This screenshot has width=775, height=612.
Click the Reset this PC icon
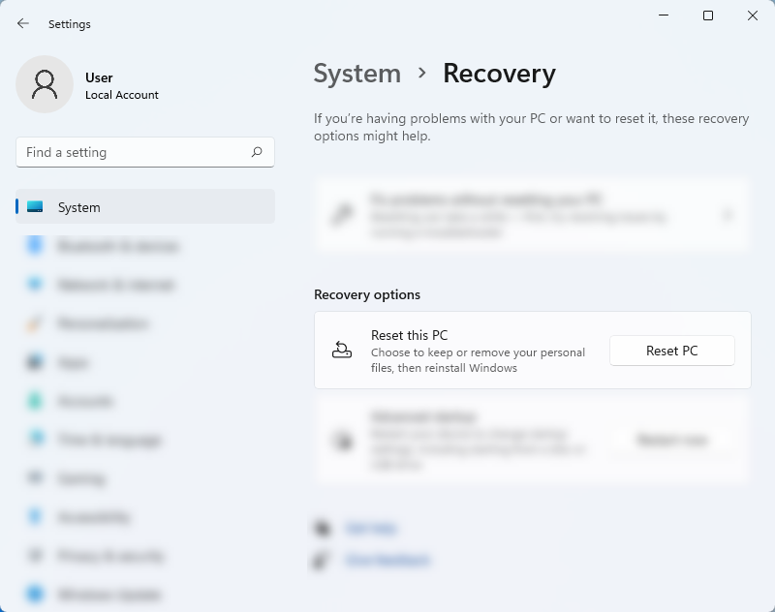click(341, 350)
